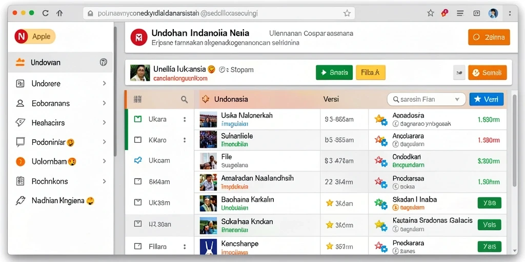Viewport: 525px width, 262px height.
Task: Toggle the Fillaro row checkbox
Action: pos(137,247)
